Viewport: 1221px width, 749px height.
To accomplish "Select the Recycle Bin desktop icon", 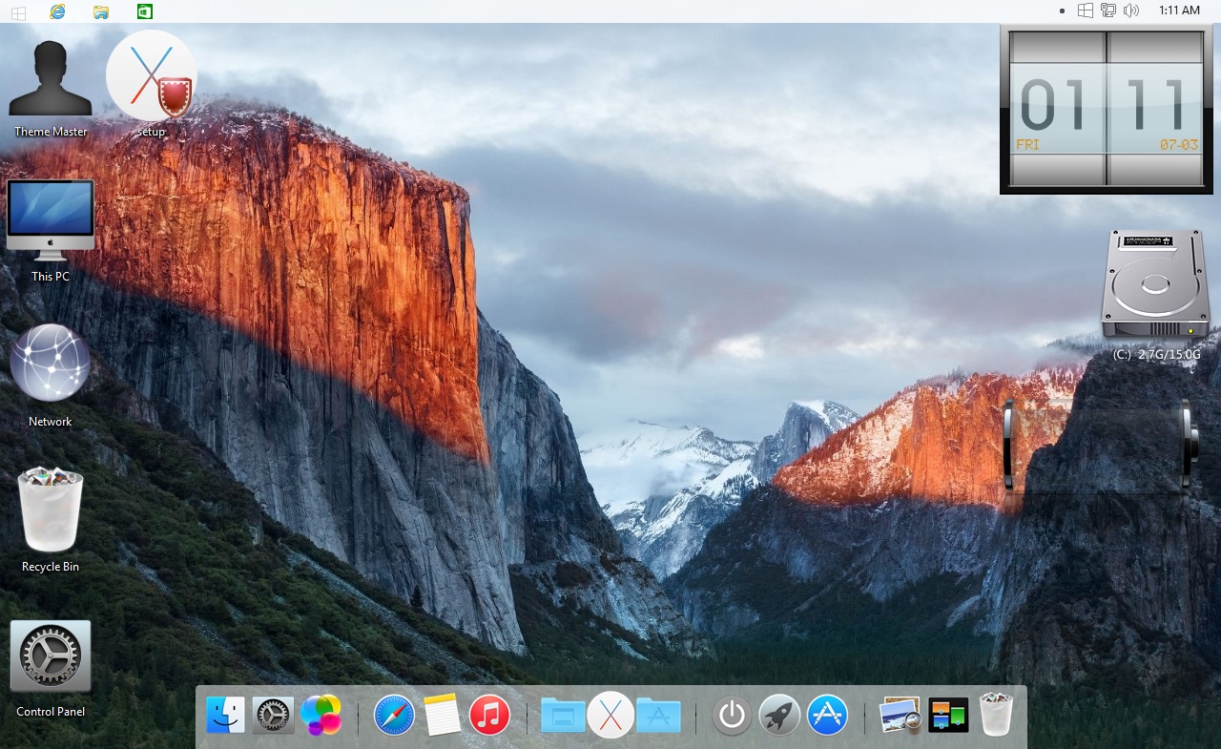I will pos(51,520).
